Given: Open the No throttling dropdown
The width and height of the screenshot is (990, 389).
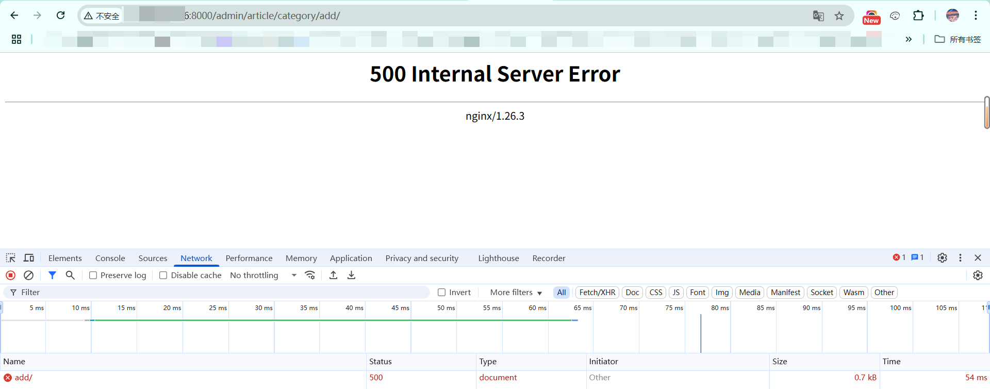Looking at the screenshot, I should (x=263, y=275).
